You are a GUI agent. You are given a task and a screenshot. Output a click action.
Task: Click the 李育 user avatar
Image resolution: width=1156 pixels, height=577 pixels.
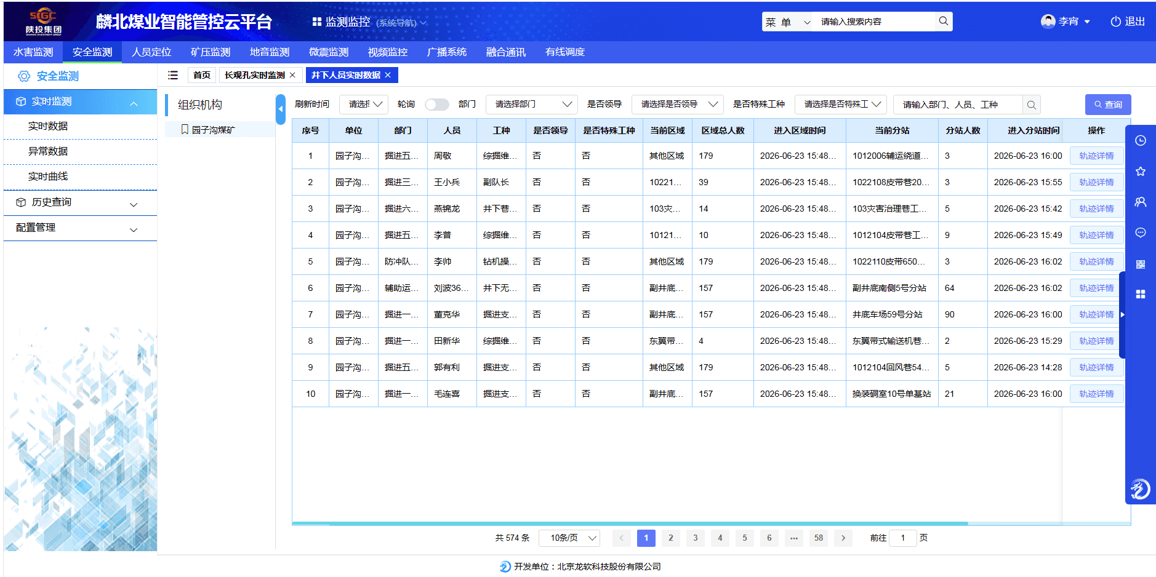click(1048, 22)
